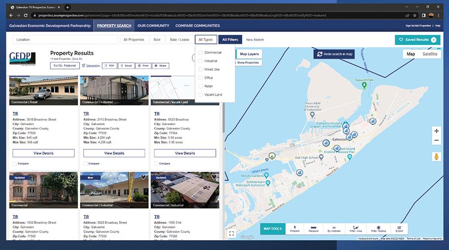Screen dimensions: 449x250
Task: Check the Vacant Land type filter
Action: 201,95
